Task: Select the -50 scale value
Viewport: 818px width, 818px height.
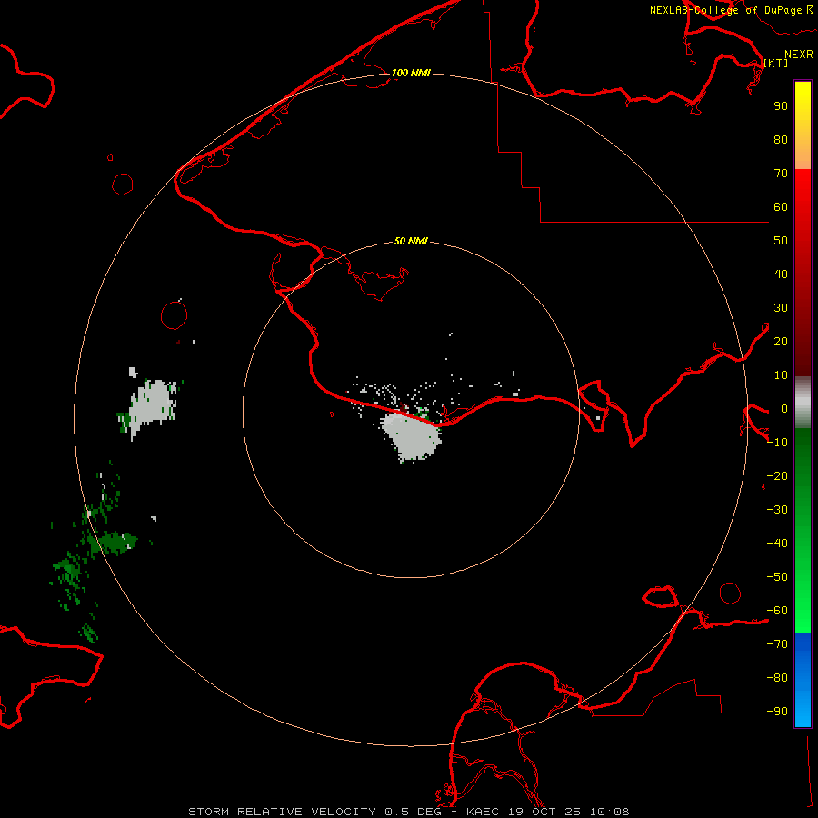Action: click(777, 577)
